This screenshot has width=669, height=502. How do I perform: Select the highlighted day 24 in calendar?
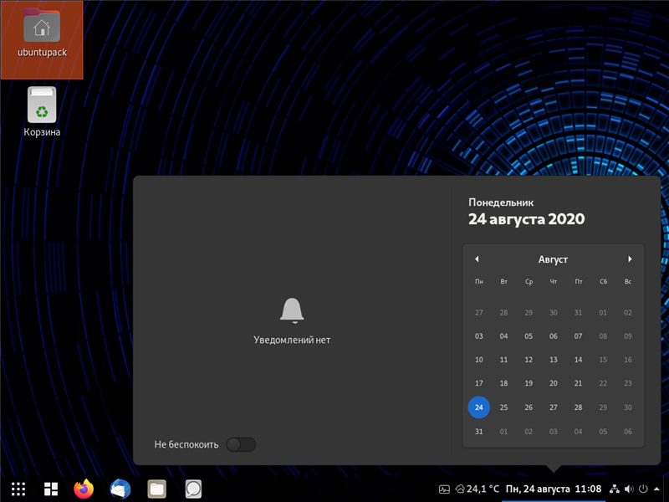(478, 407)
